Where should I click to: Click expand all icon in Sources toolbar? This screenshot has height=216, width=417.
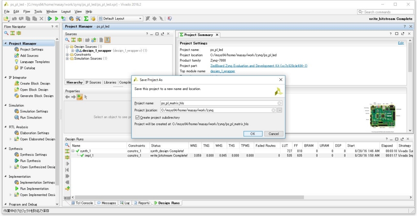pyautogui.click(x=80, y=40)
